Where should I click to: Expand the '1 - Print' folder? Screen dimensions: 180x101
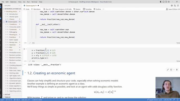coord(12,50)
